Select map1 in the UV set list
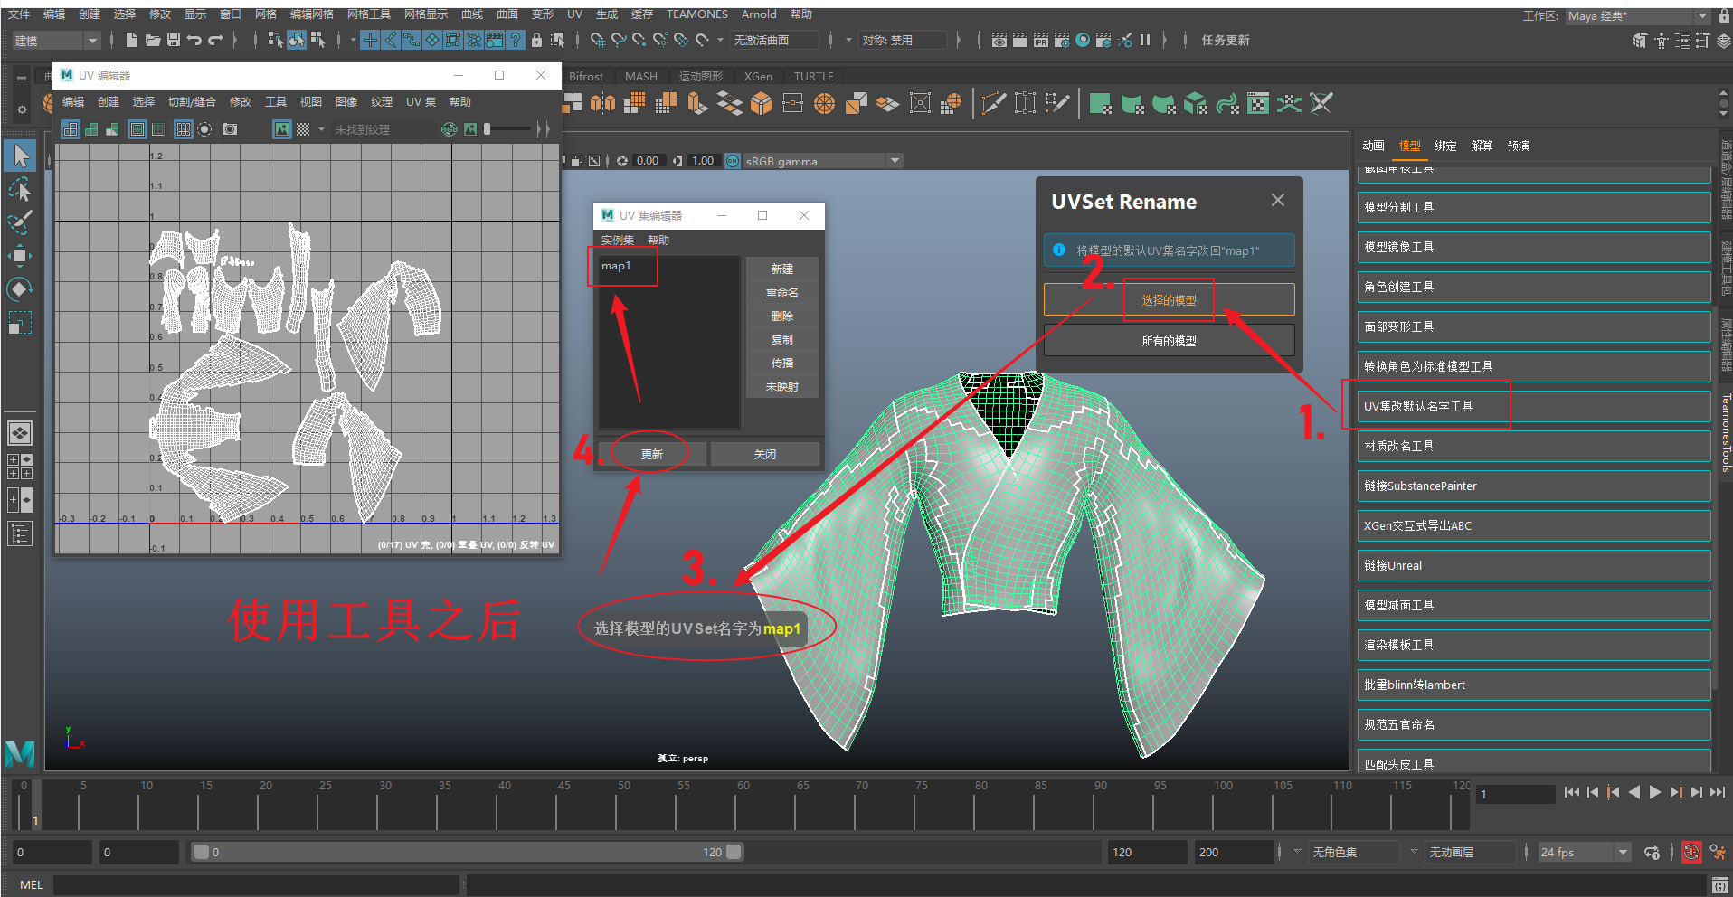Viewport: 1733px width, 897px height. (616, 266)
